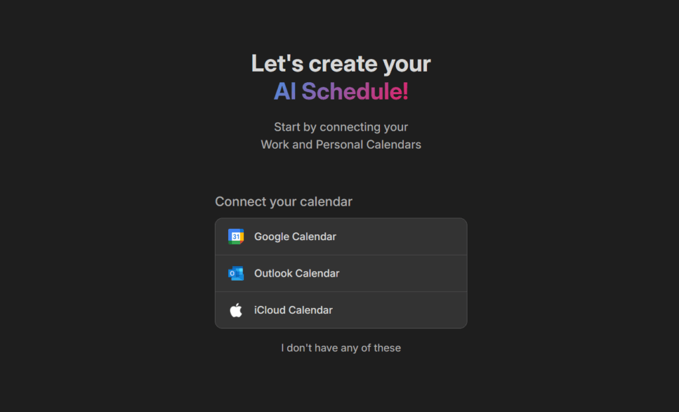Click the 'Connect your calendar' heading
This screenshot has width=679, height=412.
pyautogui.click(x=284, y=202)
